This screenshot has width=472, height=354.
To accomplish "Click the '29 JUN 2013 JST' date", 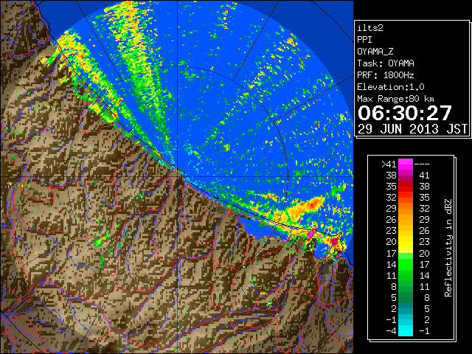I will pyautogui.click(x=413, y=129).
